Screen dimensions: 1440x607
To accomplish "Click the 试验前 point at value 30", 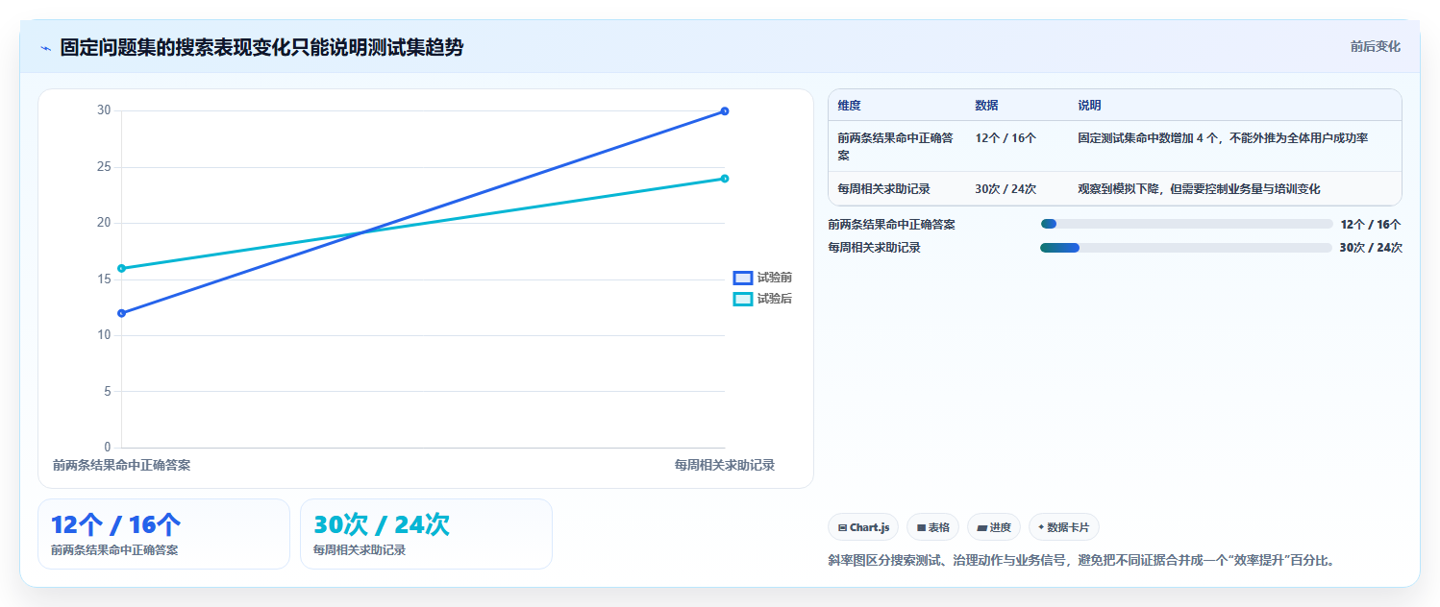I will (x=725, y=111).
